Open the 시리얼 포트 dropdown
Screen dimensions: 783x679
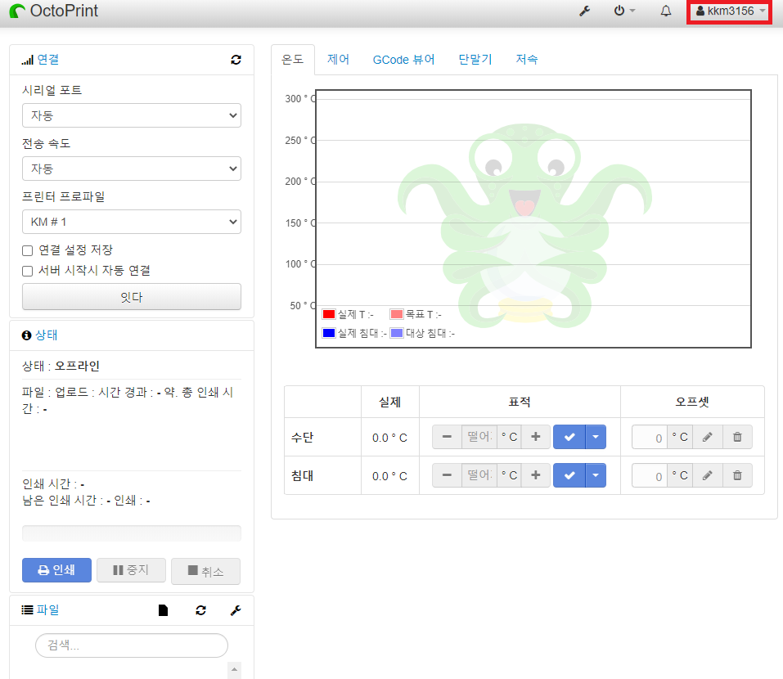pyautogui.click(x=132, y=115)
